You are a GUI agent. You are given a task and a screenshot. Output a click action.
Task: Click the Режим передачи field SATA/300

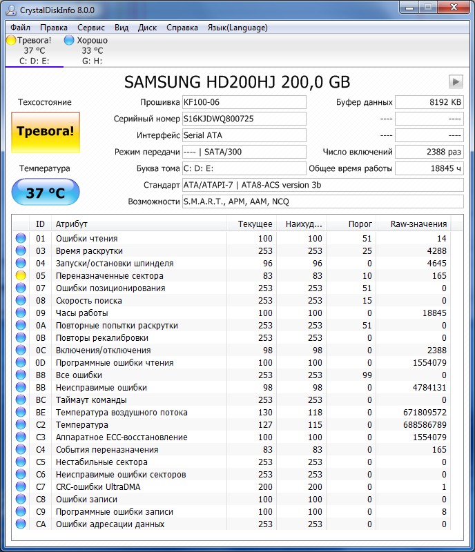(x=244, y=152)
